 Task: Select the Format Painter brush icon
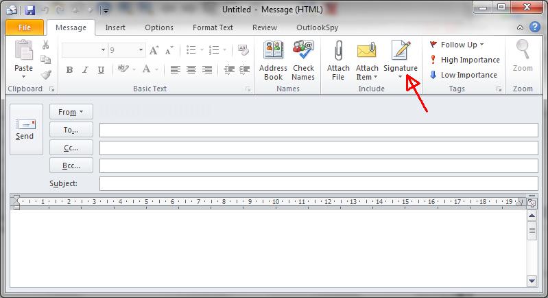pyautogui.click(x=46, y=74)
